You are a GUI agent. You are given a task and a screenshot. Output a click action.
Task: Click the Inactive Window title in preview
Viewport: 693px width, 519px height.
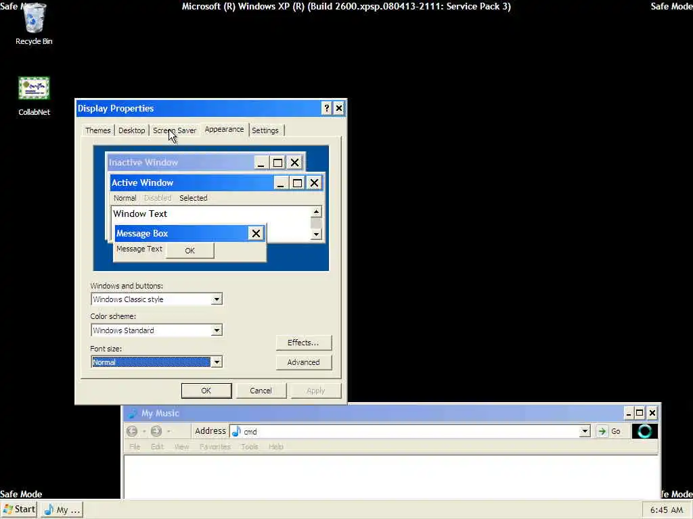pos(143,162)
